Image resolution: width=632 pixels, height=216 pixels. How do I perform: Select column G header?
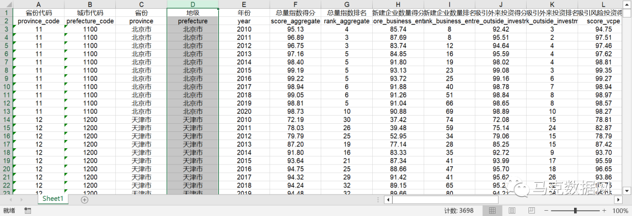coord(346,4)
